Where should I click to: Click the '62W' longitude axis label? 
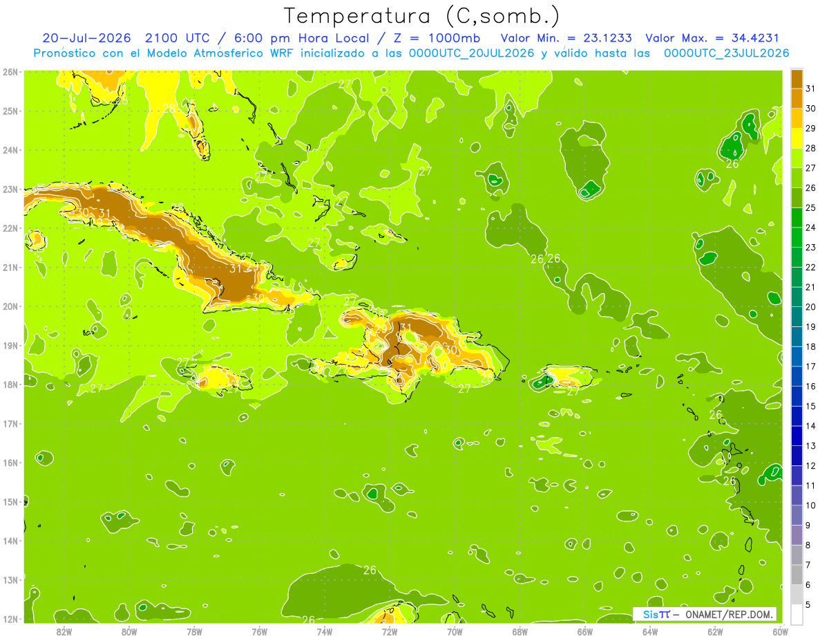coord(715,631)
